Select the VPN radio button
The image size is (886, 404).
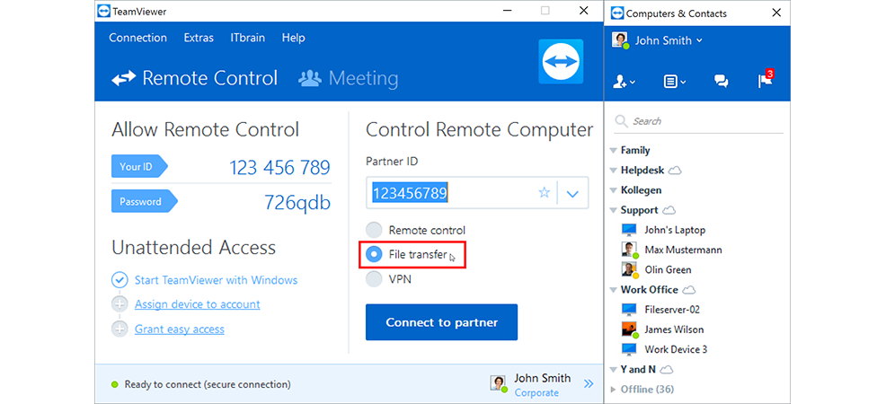[x=374, y=278]
